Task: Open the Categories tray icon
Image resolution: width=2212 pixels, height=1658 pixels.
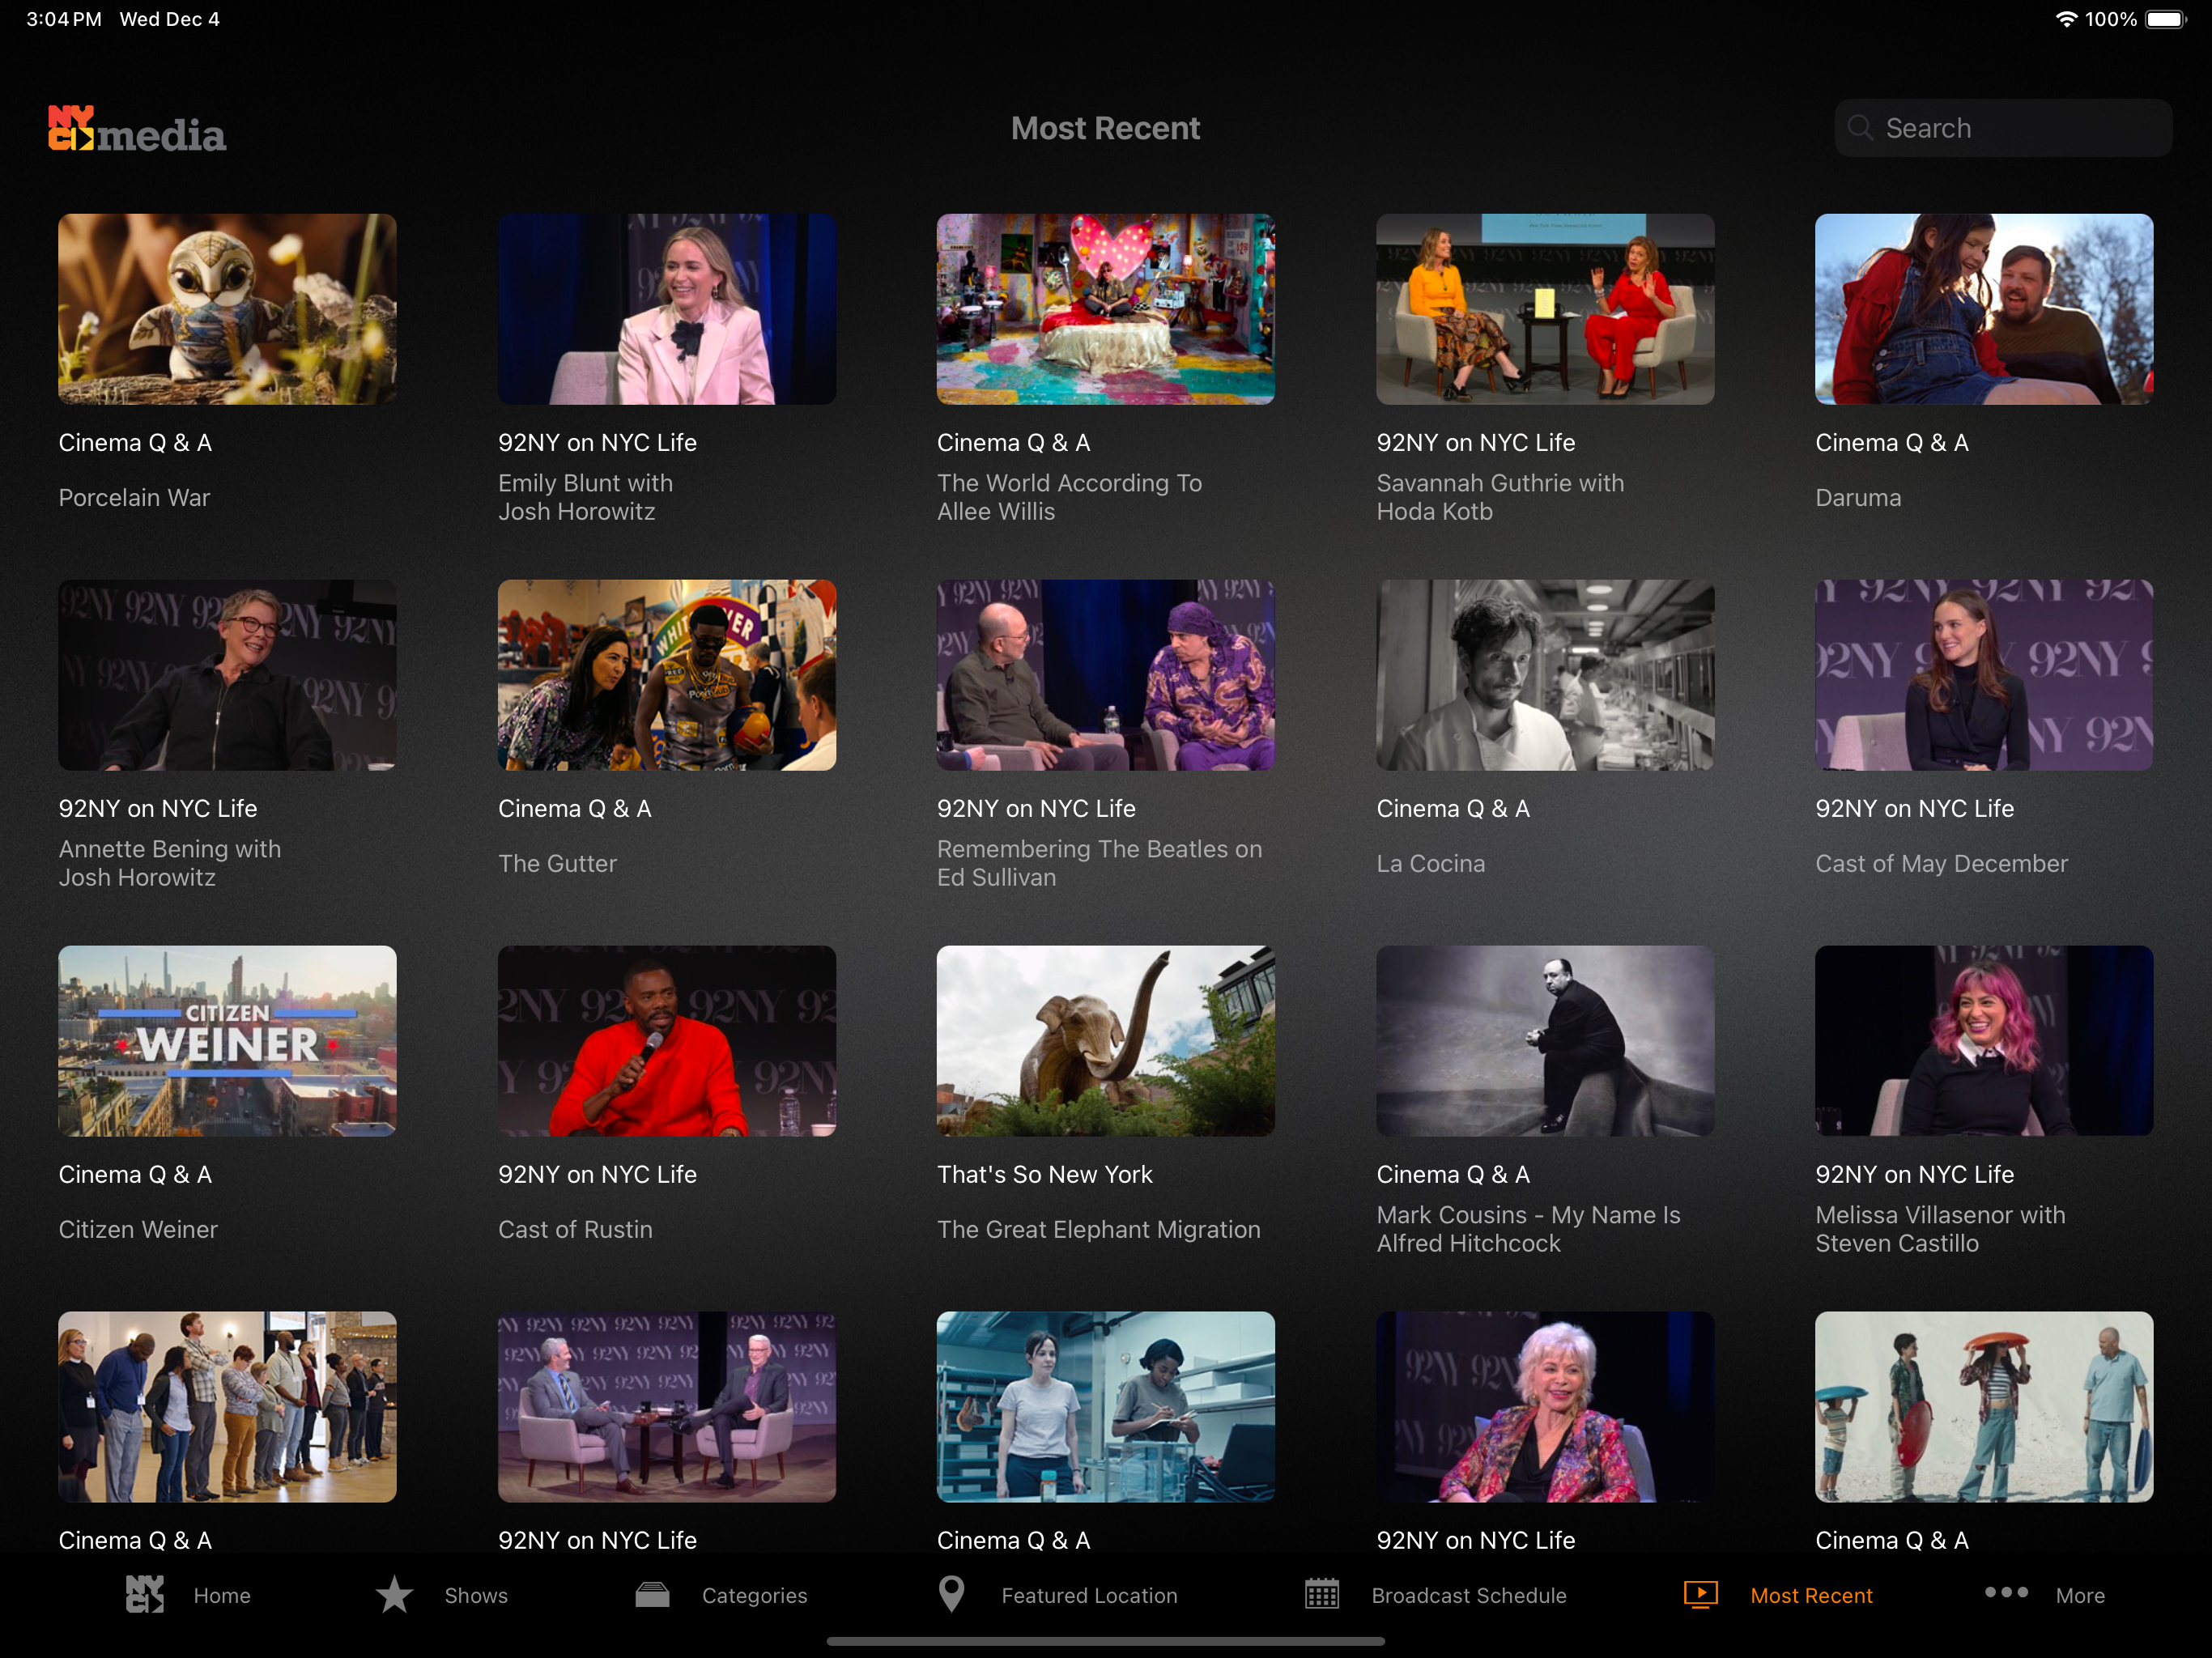Action: (652, 1594)
